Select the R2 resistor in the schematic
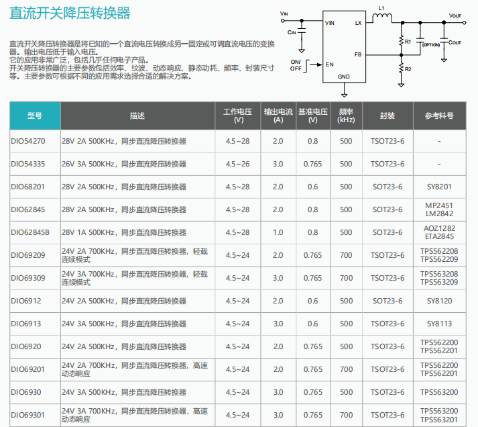The height and width of the screenshot is (427, 478). (401, 69)
